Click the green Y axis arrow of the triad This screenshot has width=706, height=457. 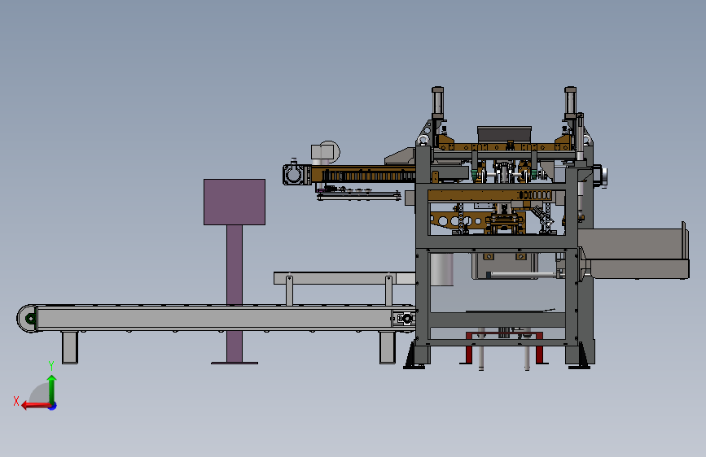click(52, 389)
